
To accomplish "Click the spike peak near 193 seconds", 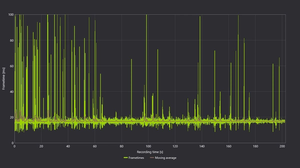I will click(x=273, y=64).
